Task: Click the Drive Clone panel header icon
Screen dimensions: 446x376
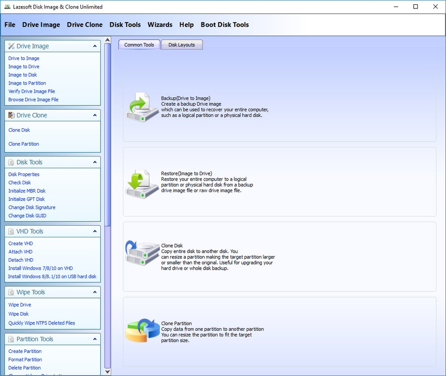Action: tap(11, 115)
